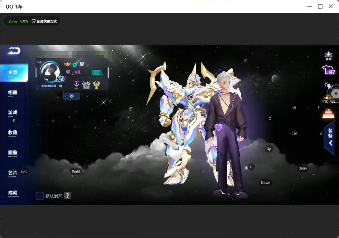Viewport: 339px width, 238px height.
Task: Click the Down key overlay
Action: (x=266, y=182)
